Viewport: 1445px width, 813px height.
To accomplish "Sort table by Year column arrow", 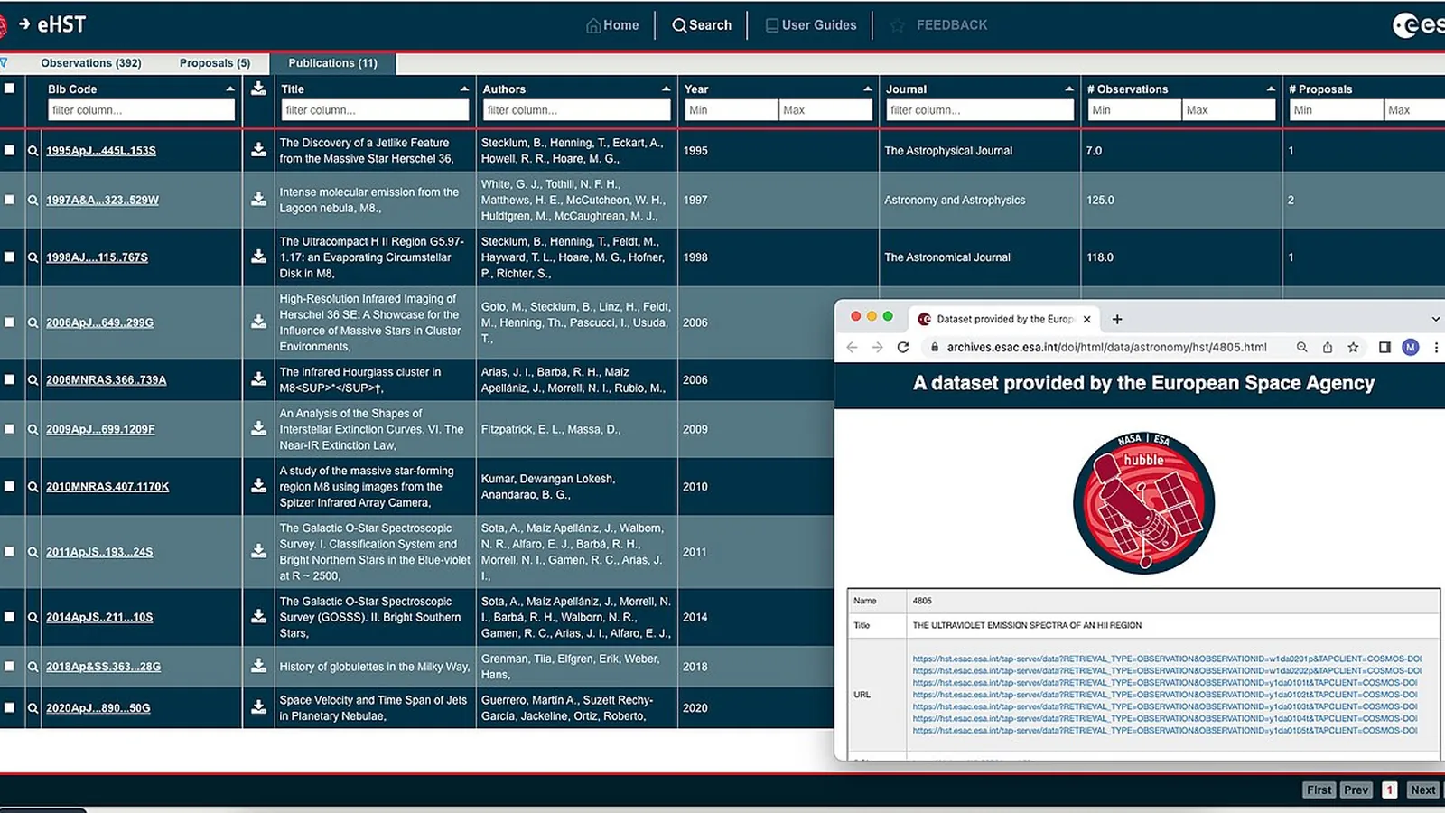I will [867, 89].
